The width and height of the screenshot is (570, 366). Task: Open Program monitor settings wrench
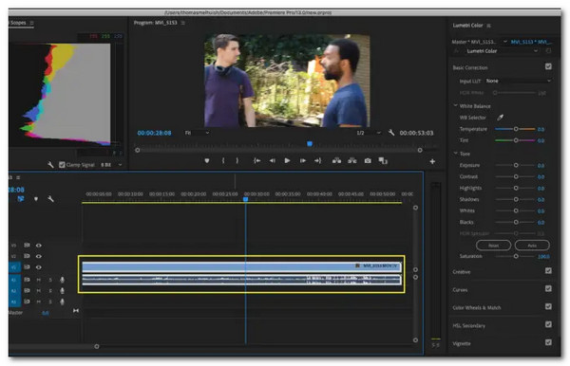pos(391,133)
